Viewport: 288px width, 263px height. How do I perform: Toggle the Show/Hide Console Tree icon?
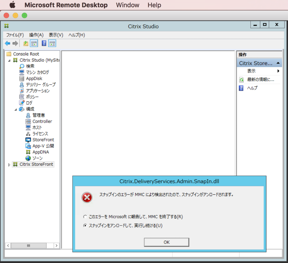(x=34, y=44)
